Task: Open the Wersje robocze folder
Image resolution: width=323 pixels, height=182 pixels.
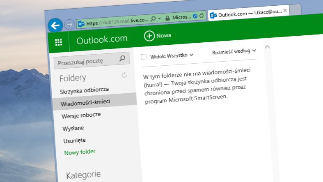Action: 81,115
